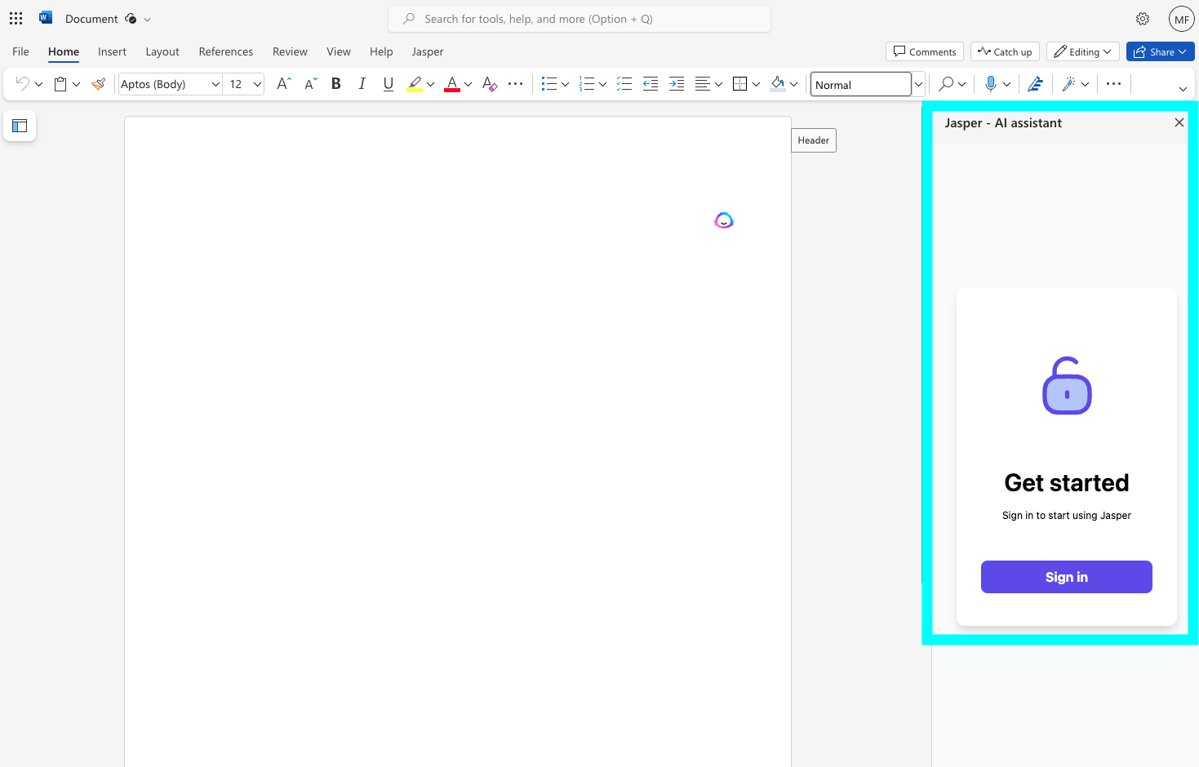Open the MF account profile avatar

point(1181,19)
